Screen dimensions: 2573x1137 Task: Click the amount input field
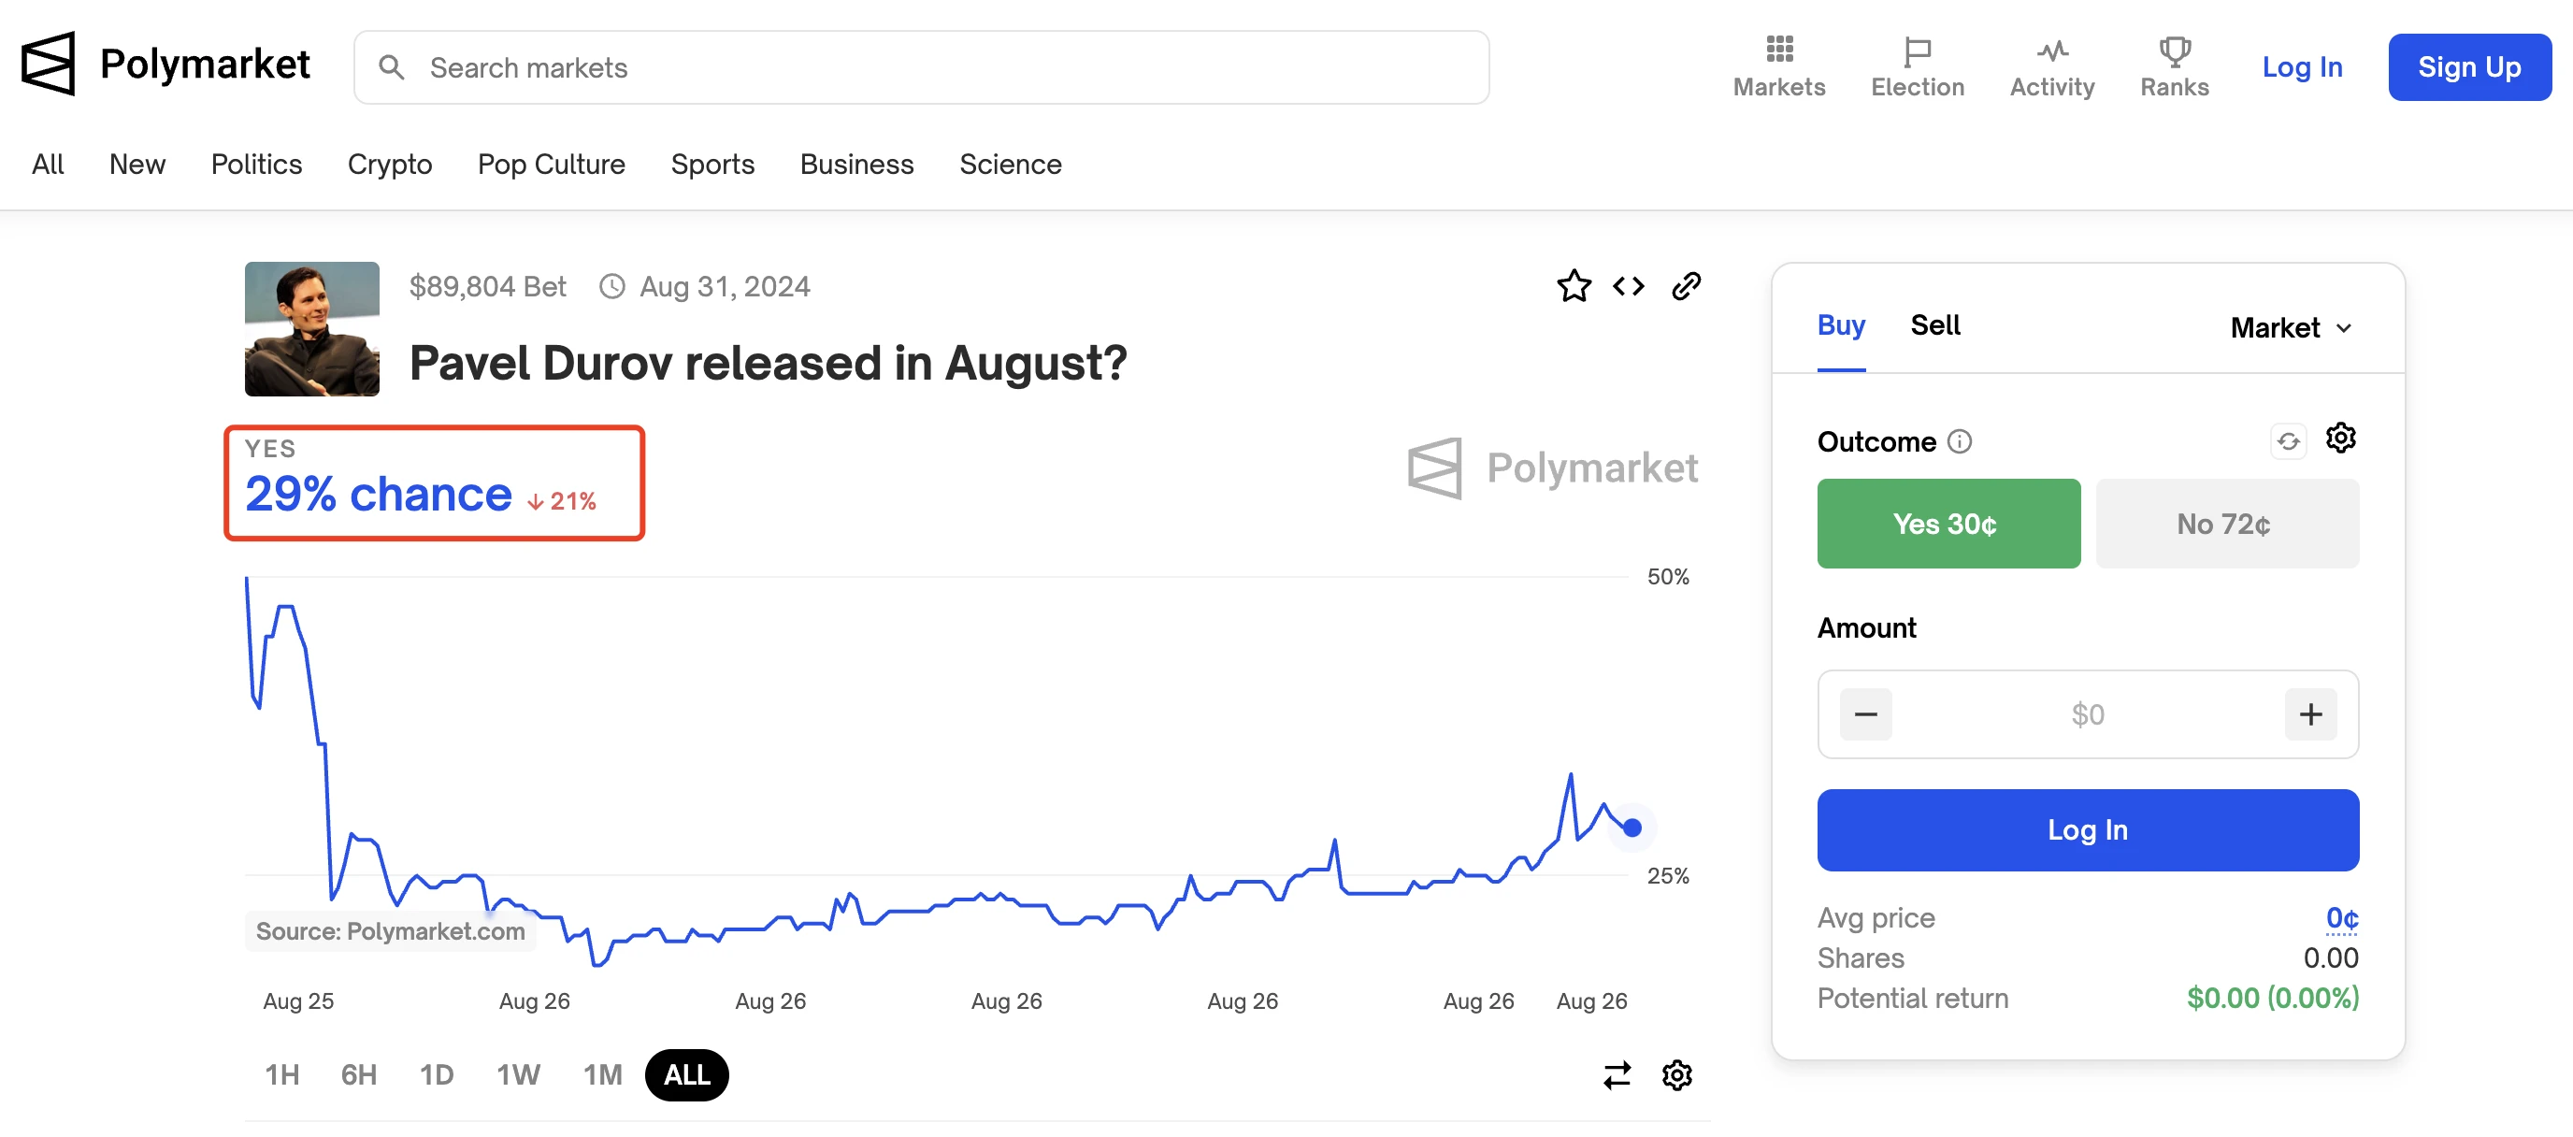2087,712
